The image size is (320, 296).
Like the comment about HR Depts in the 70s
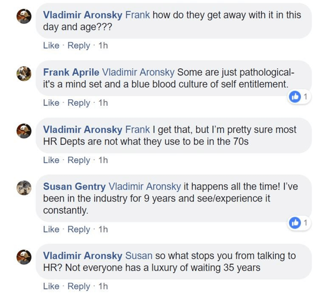coord(51,160)
